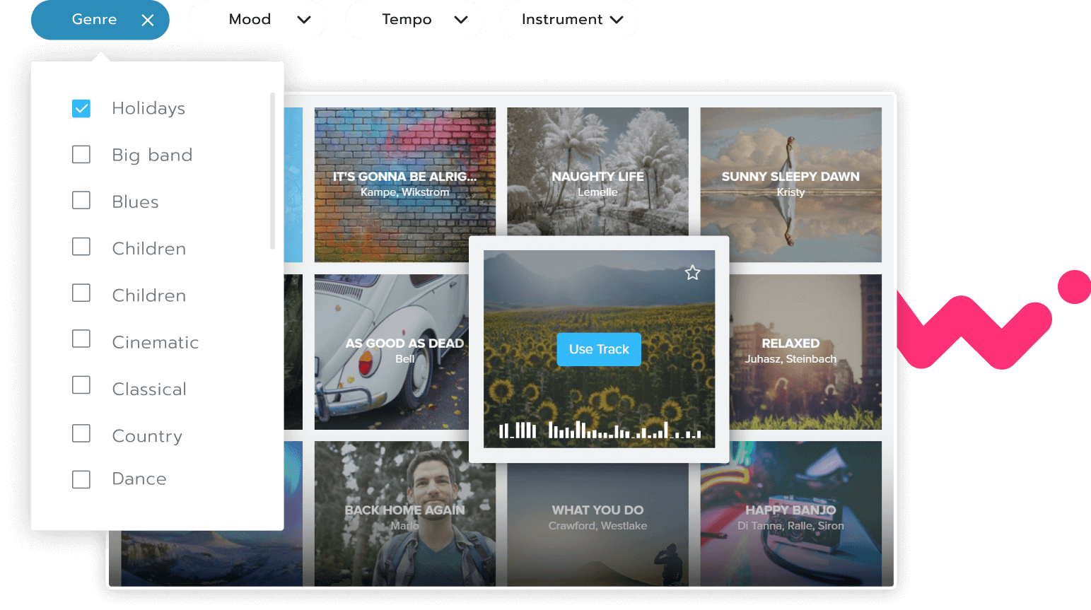This screenshot has height=610, width=1091.
Task: Click the star favorite icon on sunflower track
Action: tap(692, 273)
